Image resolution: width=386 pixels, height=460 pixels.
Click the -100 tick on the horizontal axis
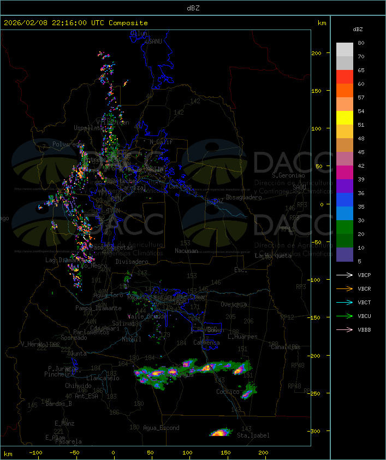pos(35,453)
